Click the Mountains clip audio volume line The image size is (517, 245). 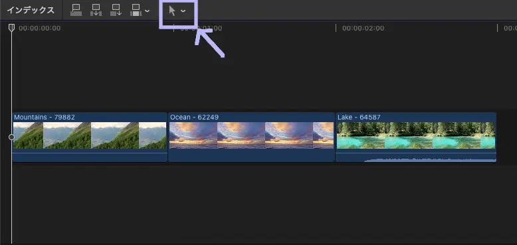pyautogui.click(x=90, y=153)
